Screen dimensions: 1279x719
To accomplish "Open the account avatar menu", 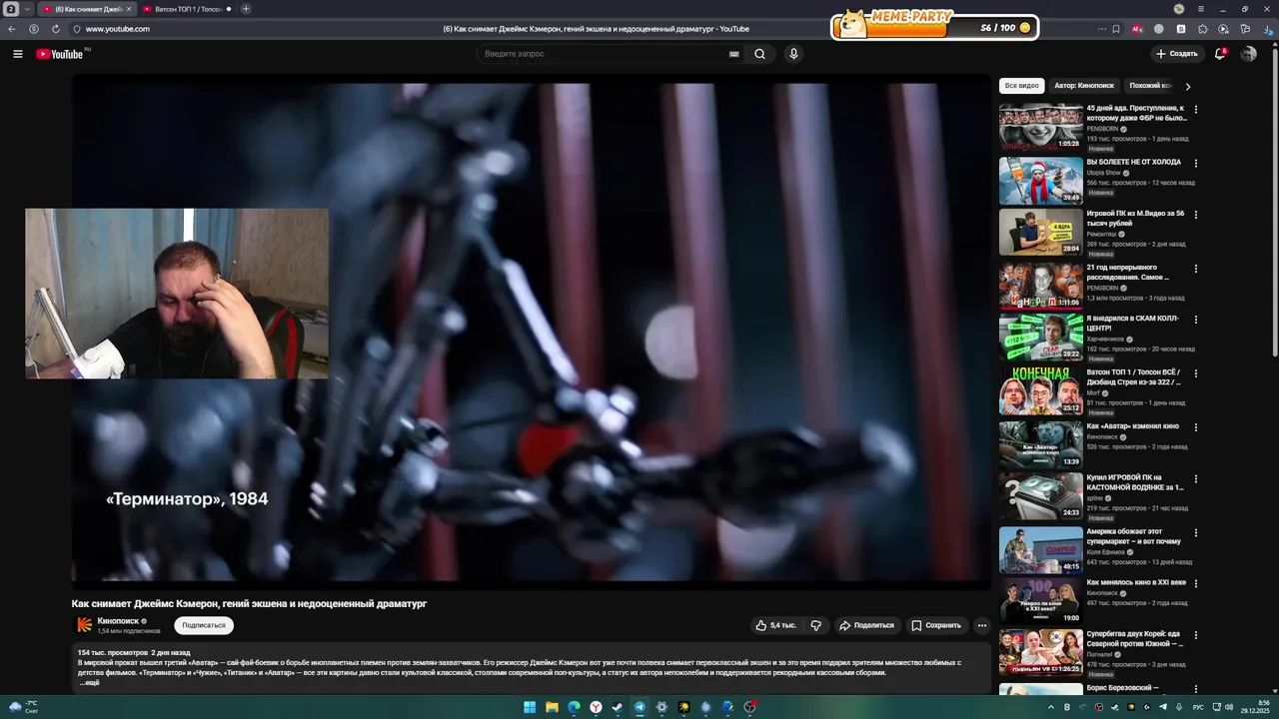I will coord(1248,54).
